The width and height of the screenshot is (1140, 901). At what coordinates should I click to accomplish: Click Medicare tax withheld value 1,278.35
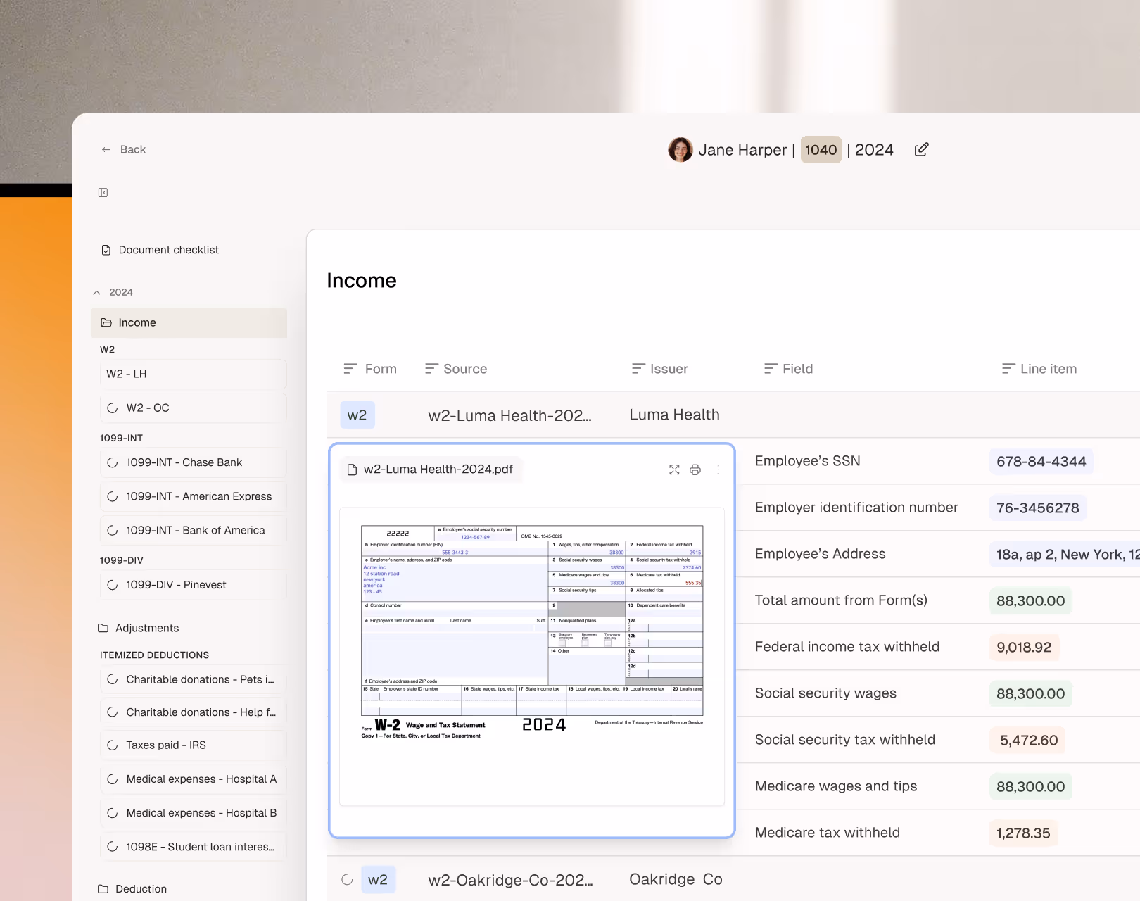(1023, 833)
